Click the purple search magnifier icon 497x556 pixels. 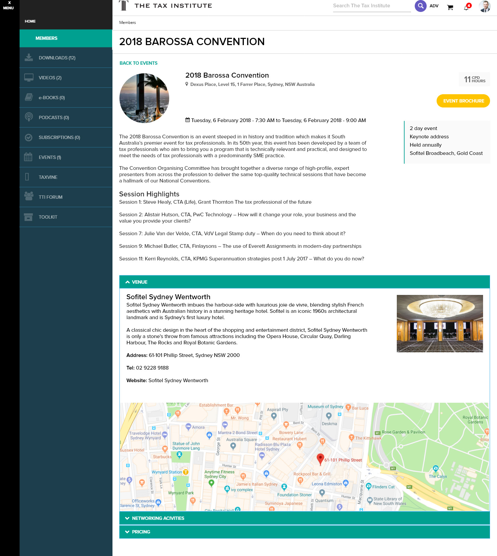click(420, 6)
